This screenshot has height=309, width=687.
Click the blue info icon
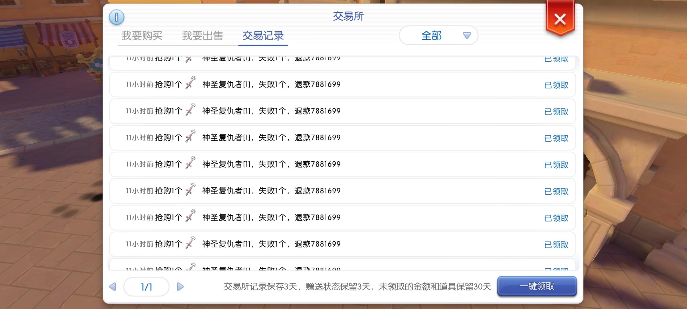click(117, 17)
